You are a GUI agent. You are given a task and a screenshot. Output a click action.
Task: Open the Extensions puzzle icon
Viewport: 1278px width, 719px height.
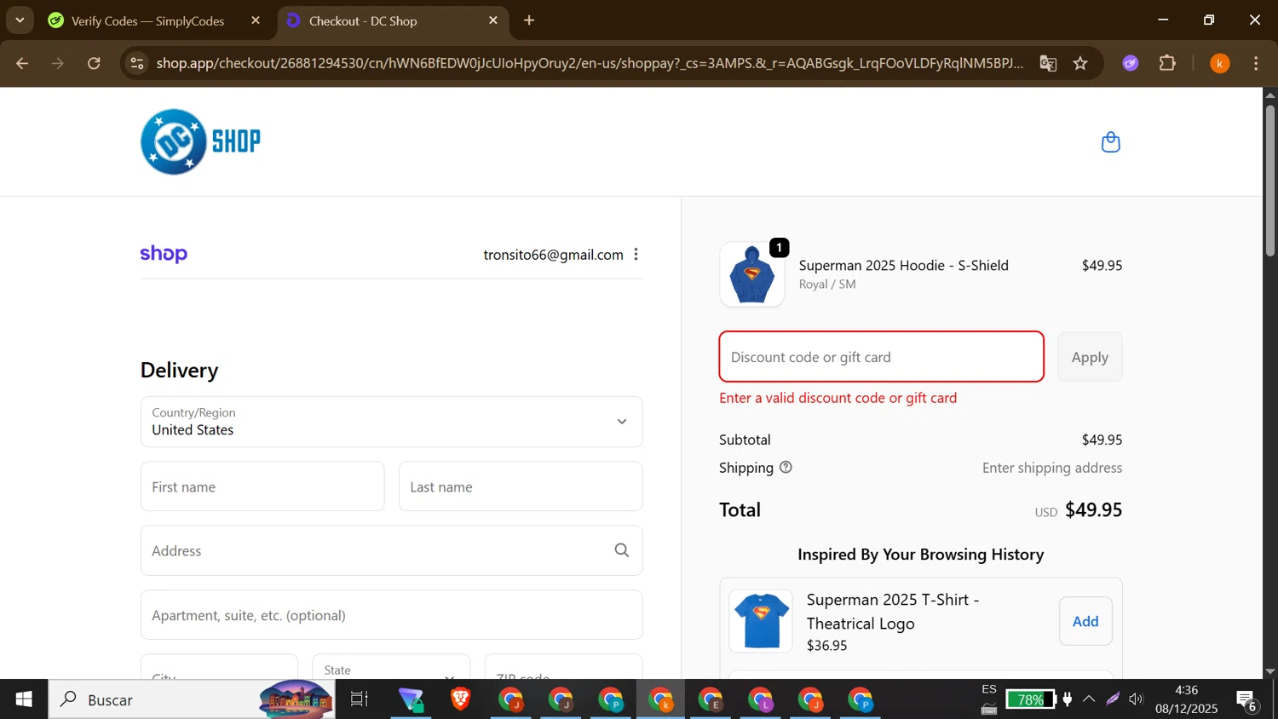pos(1167,63)
